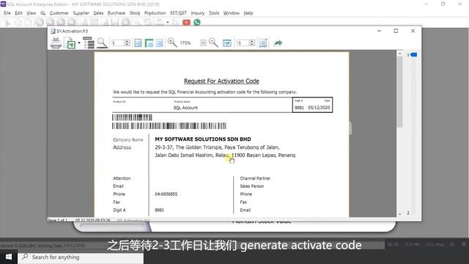This screenshot has width=469, height=264.
Task: Click the Print icon in the preview toolbar
Action: click(56, 43)
